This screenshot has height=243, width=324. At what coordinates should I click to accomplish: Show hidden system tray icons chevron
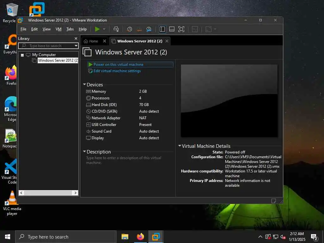click(260, 237)
